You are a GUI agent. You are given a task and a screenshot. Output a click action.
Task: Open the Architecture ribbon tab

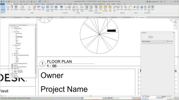[9, 4]
